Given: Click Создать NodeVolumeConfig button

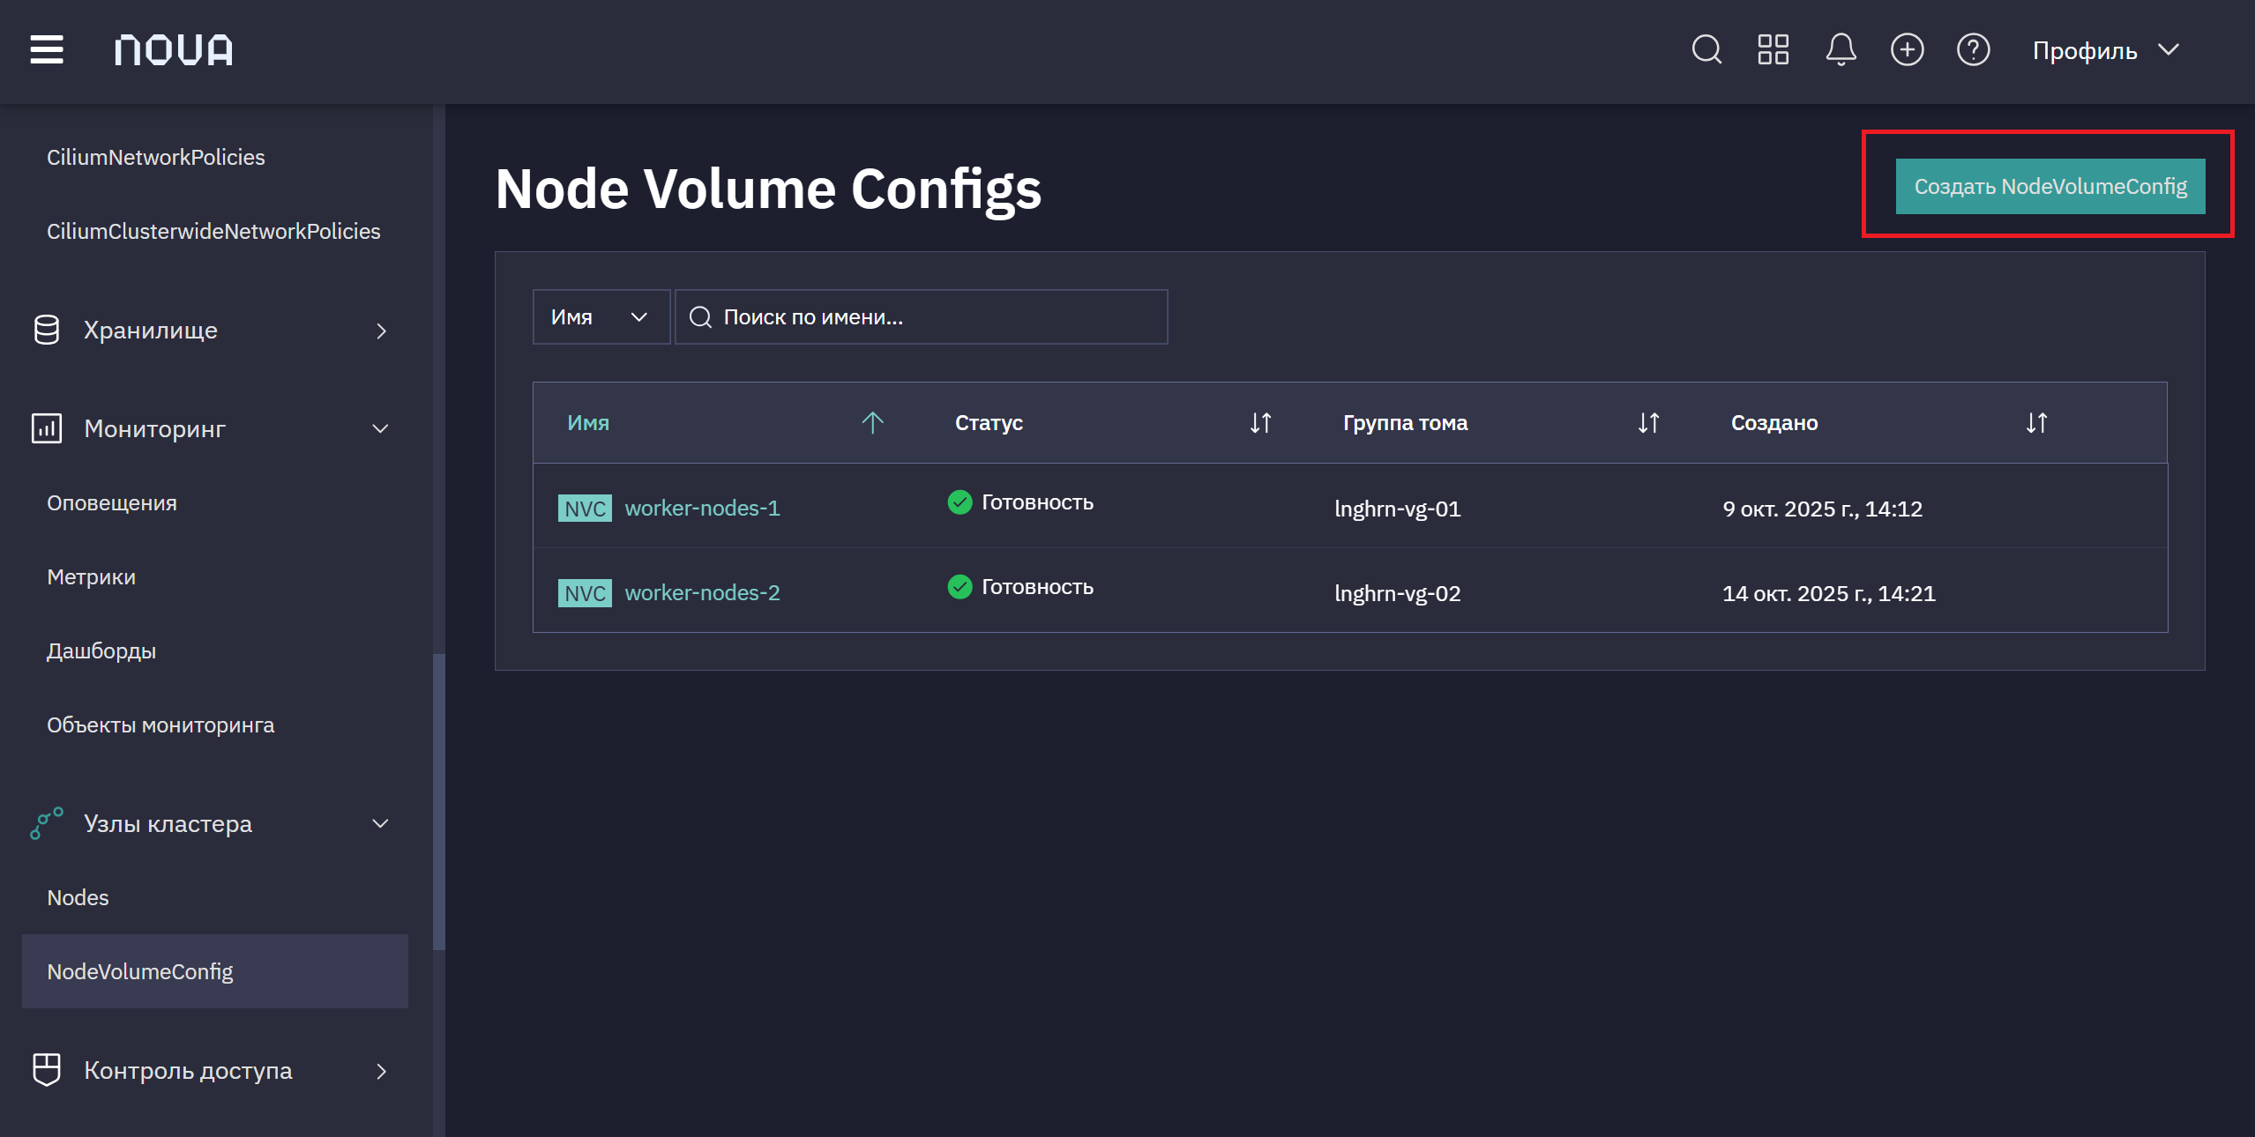Looking at the screenshot, I should (2050, 186).
